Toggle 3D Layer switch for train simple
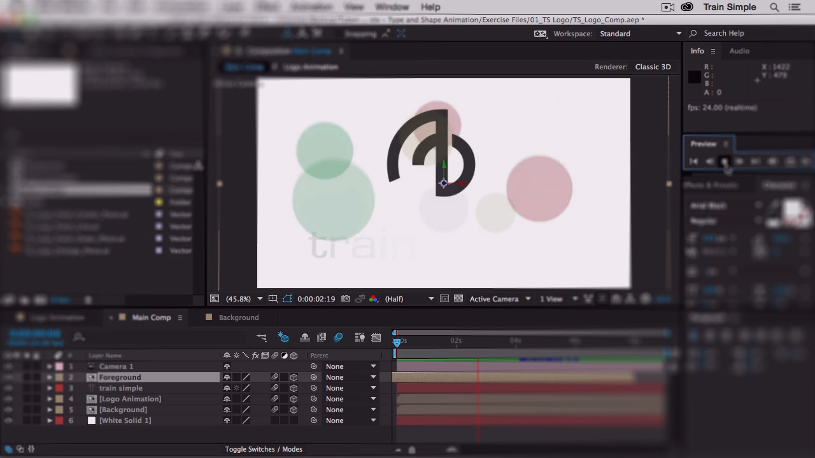 click(294, 388)
